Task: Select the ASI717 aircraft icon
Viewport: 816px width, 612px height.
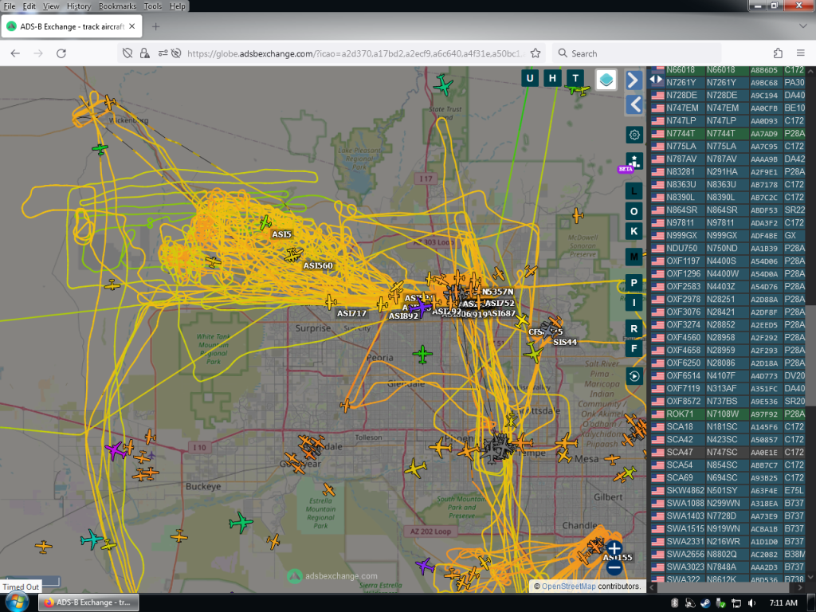Action: click(331, 302)
